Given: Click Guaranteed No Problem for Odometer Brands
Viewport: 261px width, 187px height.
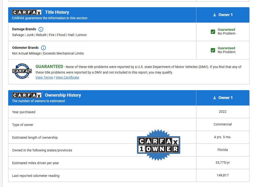Looking at the screenshot, I should point(226,50).
